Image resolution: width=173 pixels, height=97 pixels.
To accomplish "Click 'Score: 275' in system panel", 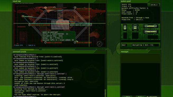I will (126, 5).
